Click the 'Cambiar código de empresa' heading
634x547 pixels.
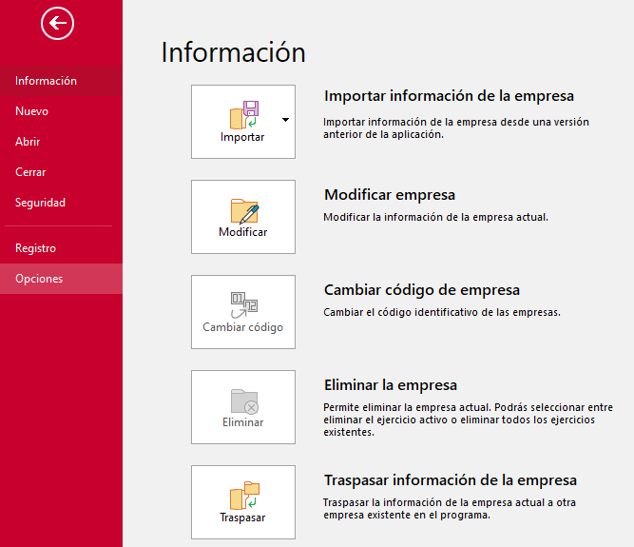click(422, 290)
